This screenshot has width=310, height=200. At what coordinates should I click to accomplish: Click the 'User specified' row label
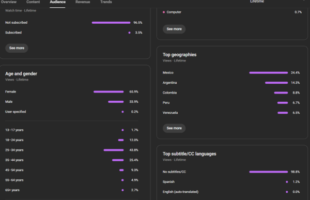point(16,112)
